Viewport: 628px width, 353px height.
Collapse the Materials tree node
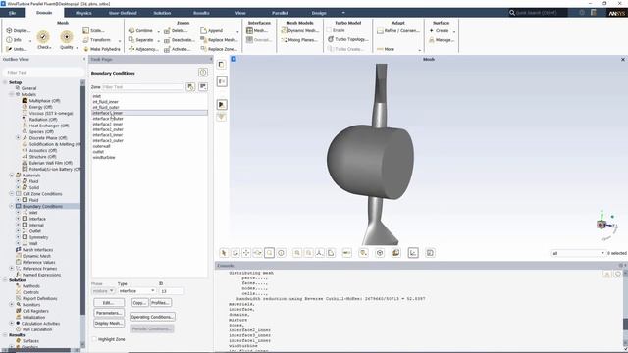coord(12,176)
